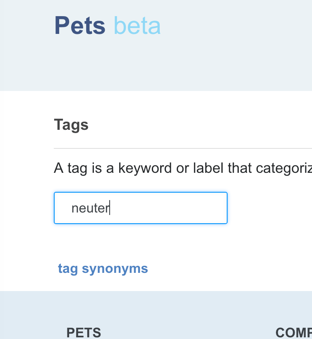Open the PETS footer link
The image size is (312, 339).
[x=84, y=332]
